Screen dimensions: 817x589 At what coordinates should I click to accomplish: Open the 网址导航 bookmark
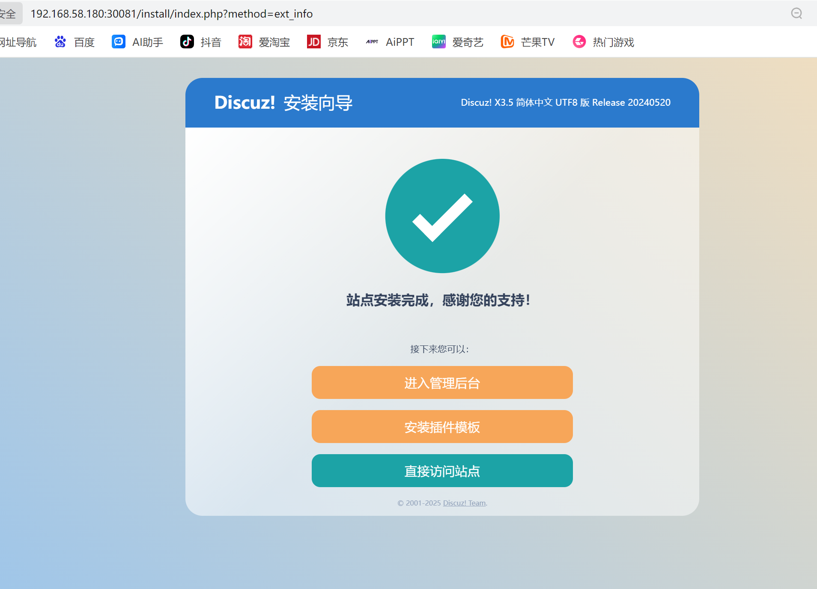18,42
